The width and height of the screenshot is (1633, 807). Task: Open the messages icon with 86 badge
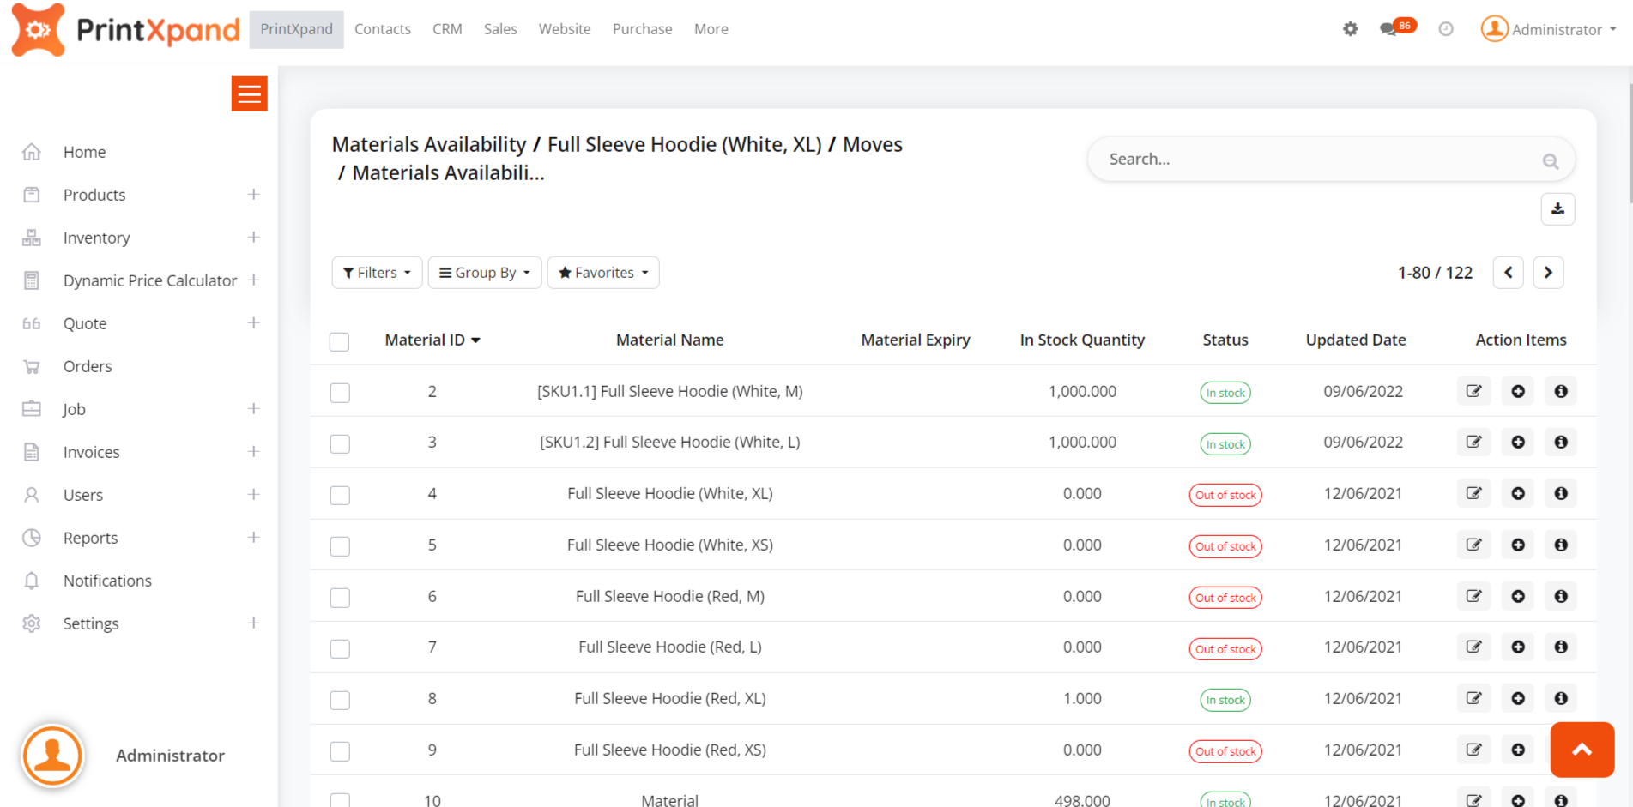point(1388,29)
